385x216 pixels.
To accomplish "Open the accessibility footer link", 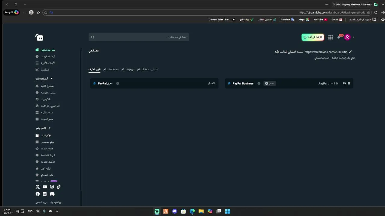I will pyautogui.click(x=56, y=202).
